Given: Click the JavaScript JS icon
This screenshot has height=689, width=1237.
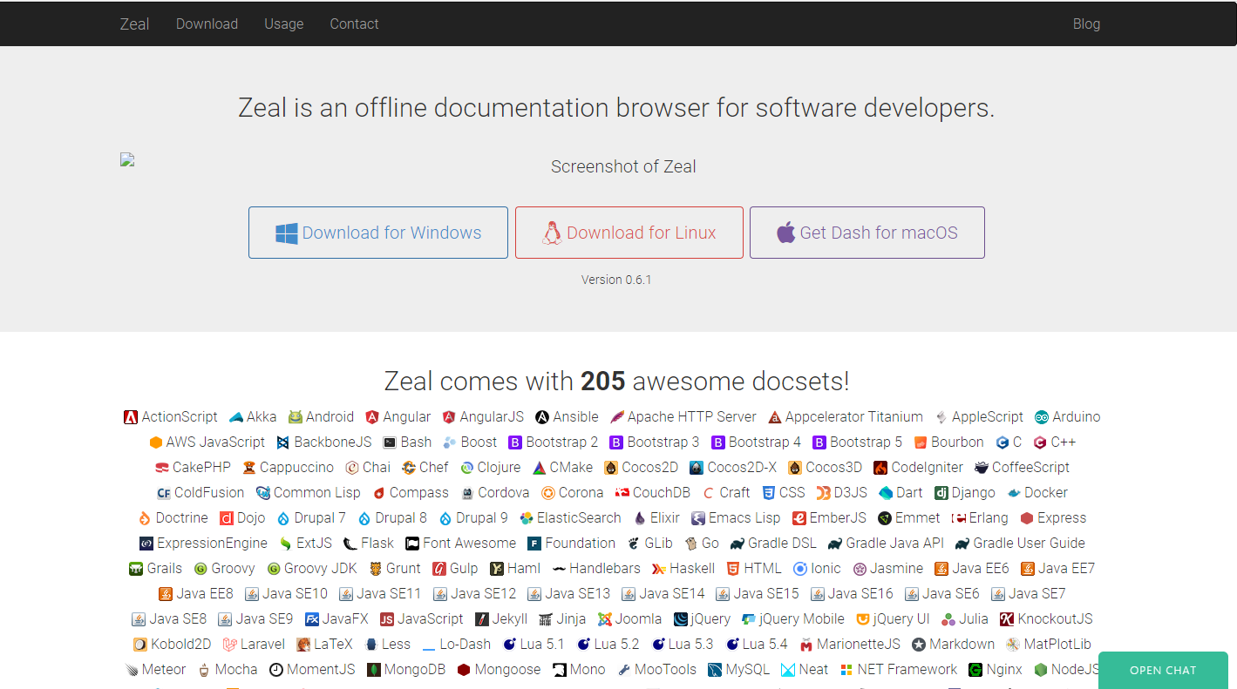Looking at the screenshot, I should pyautogui.click(x=387, y=619).
